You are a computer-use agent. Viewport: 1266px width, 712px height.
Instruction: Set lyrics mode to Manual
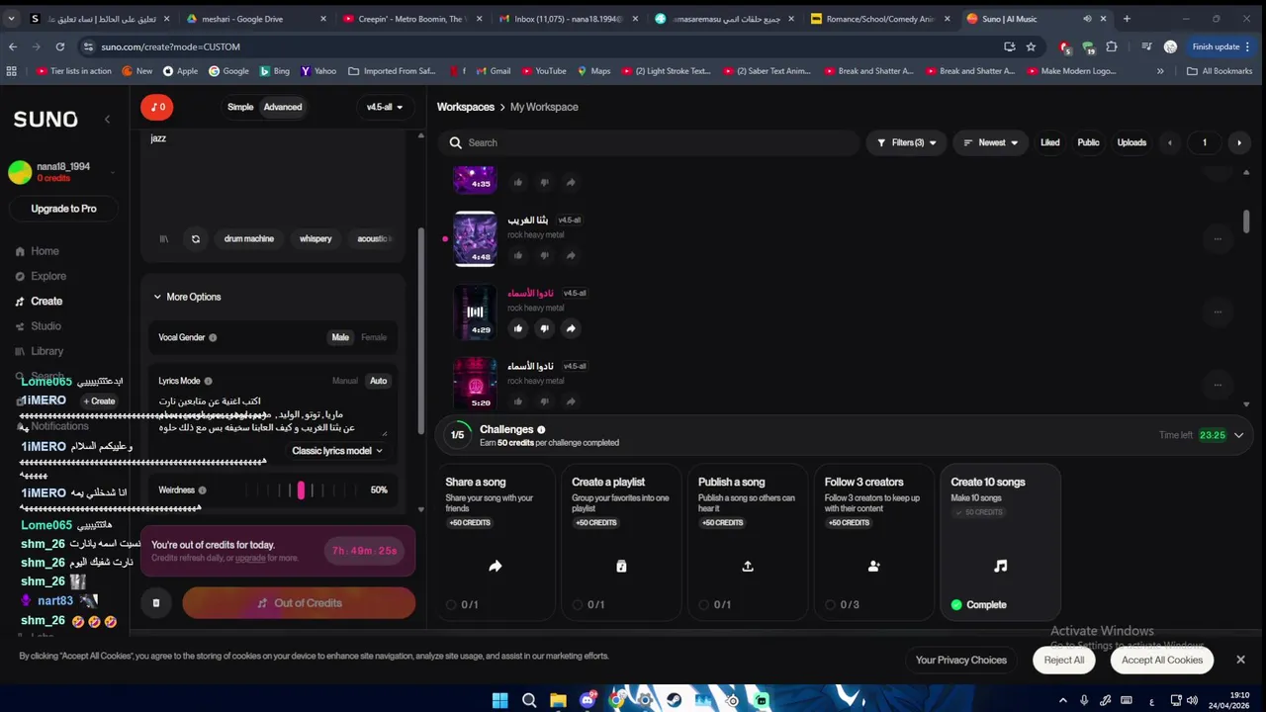tap(345, 381)
